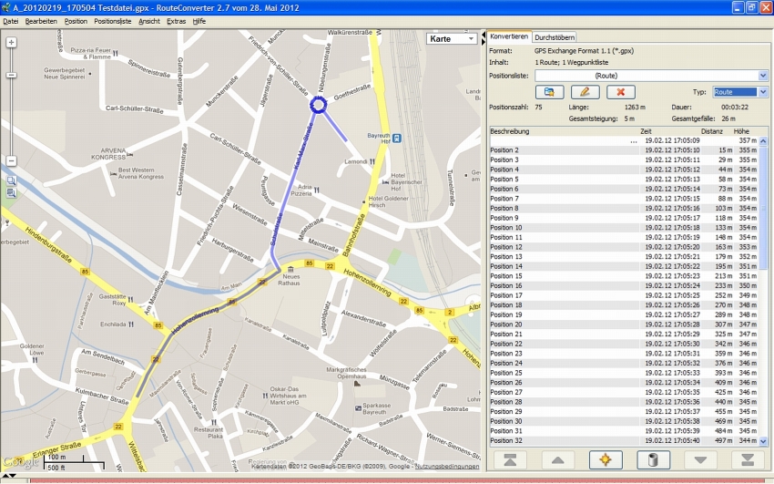Viewport: 774px width, 484px height.
Task: Open the Datei menu
Action: (x=10, y=21)
